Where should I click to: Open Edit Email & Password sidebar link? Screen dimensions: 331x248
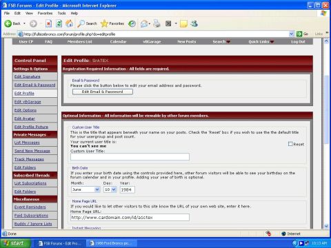click(x=34, y=85)
